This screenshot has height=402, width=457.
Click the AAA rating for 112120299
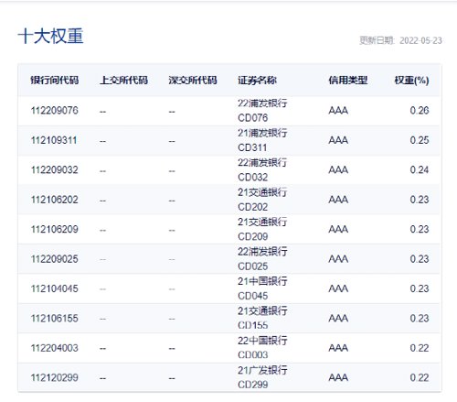pos(338,377)
